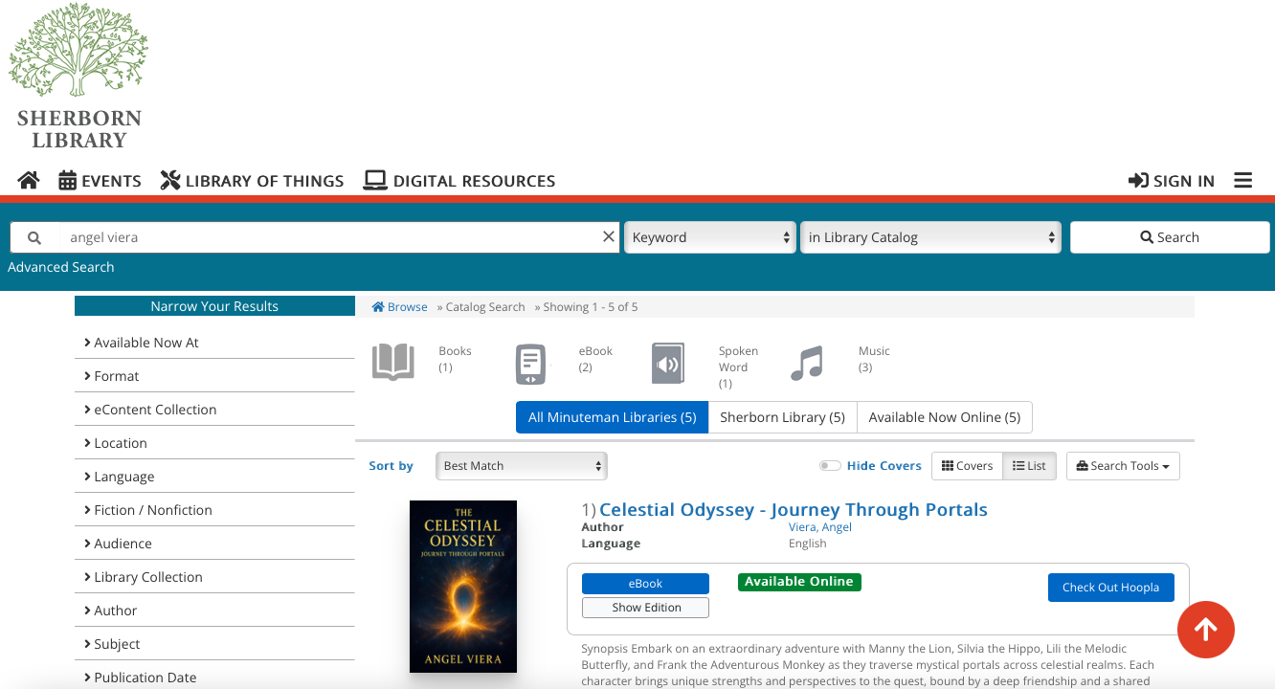1275x689 pixels.
Task: Open the hamburger menu icon
Action: (x=1242, y=181)
